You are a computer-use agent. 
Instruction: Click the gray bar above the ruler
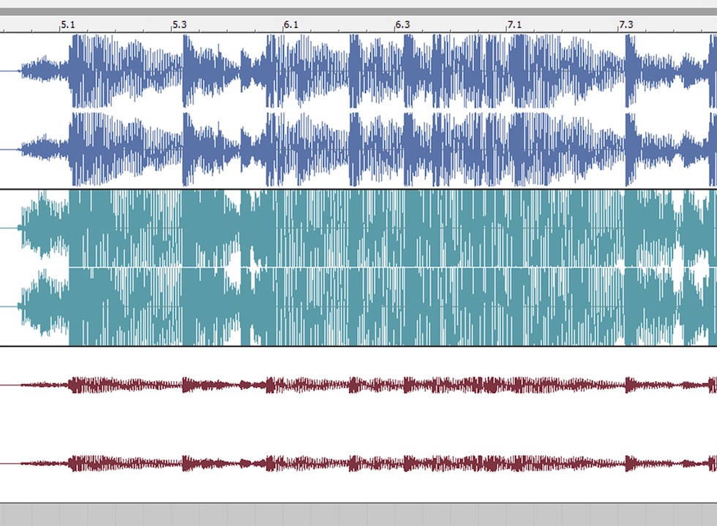[358, 11]
